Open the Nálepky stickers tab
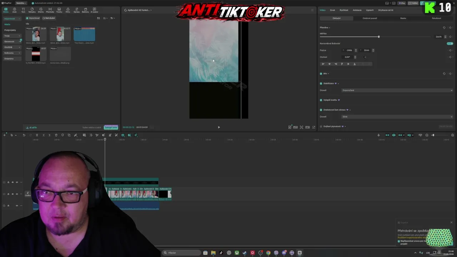Screen dimensions: 457x257 pyautogui.click(x=32, y=10)
